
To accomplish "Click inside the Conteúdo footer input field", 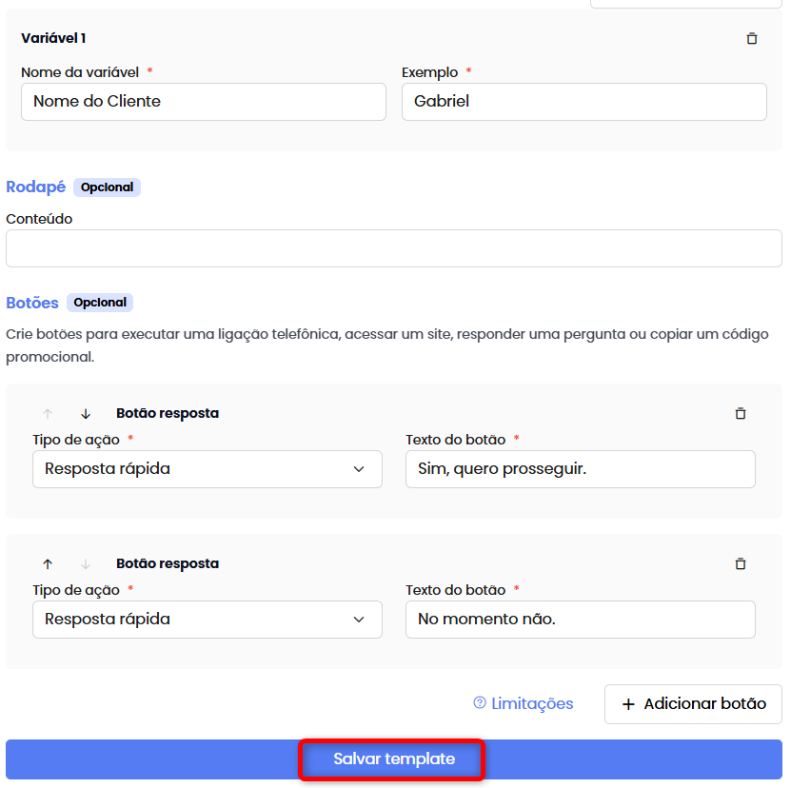I will click(x=393, y=248).
